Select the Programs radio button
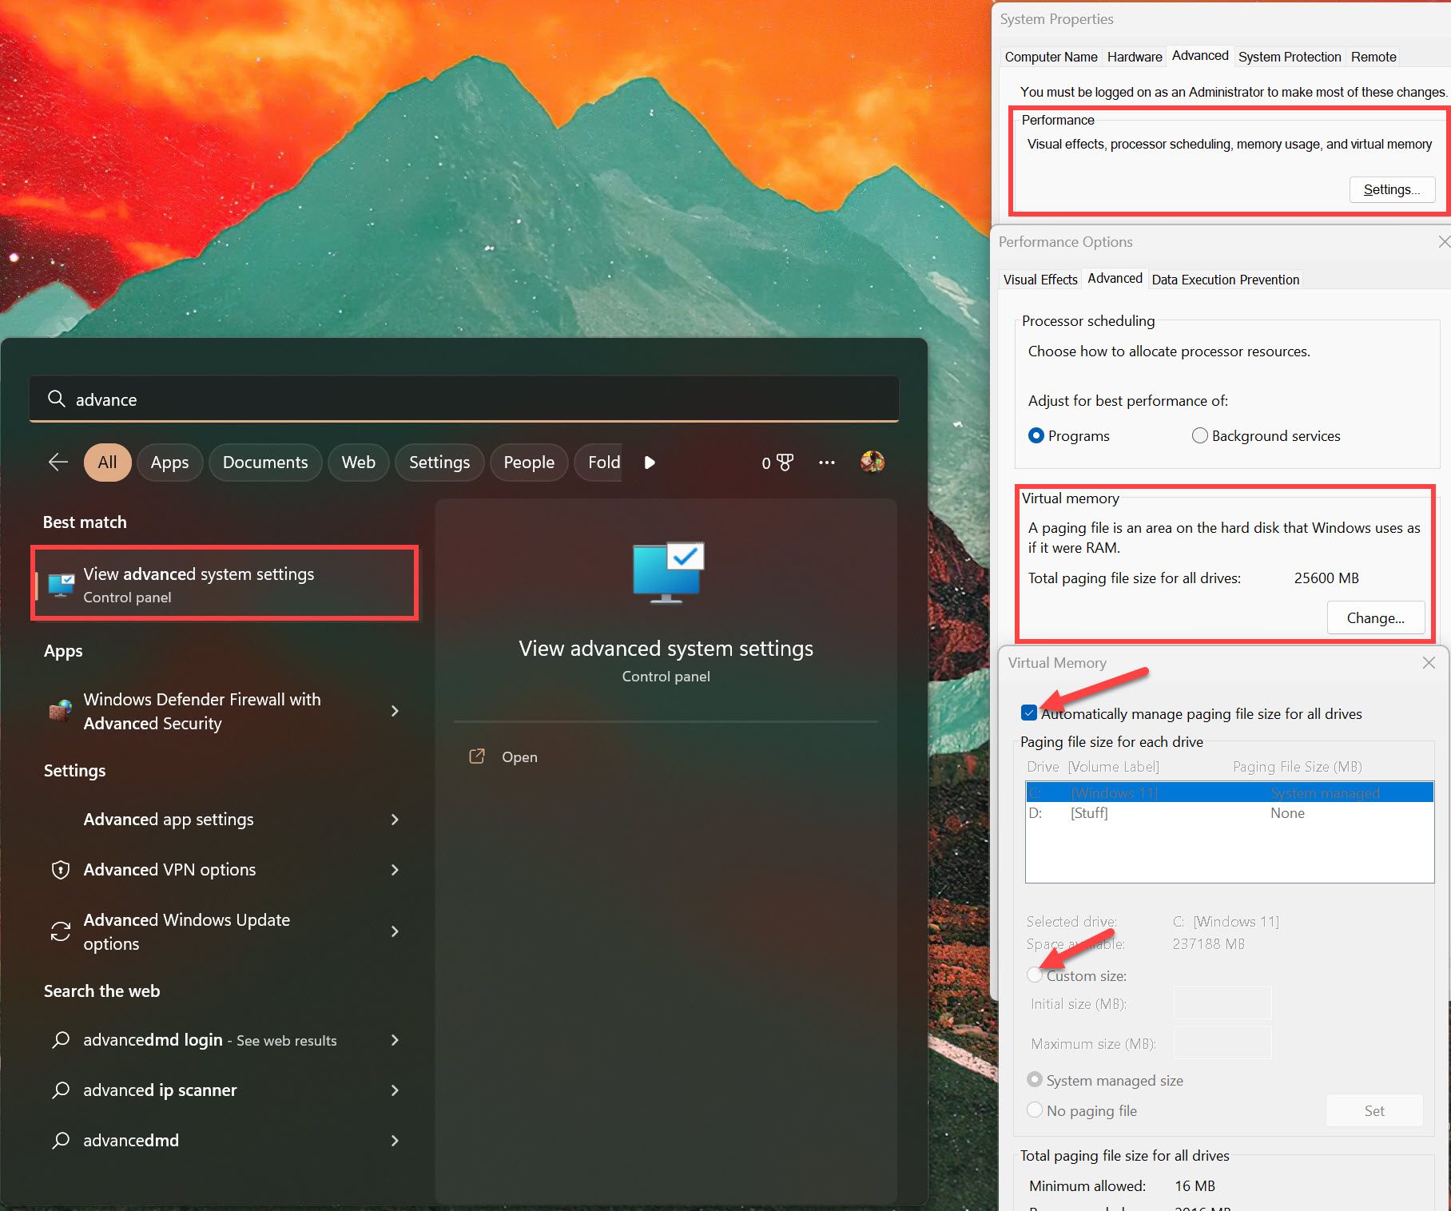The image size is (1451, 1211). (1036, 435)
